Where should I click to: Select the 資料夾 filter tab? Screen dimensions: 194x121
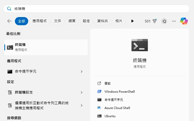point(103,21)
